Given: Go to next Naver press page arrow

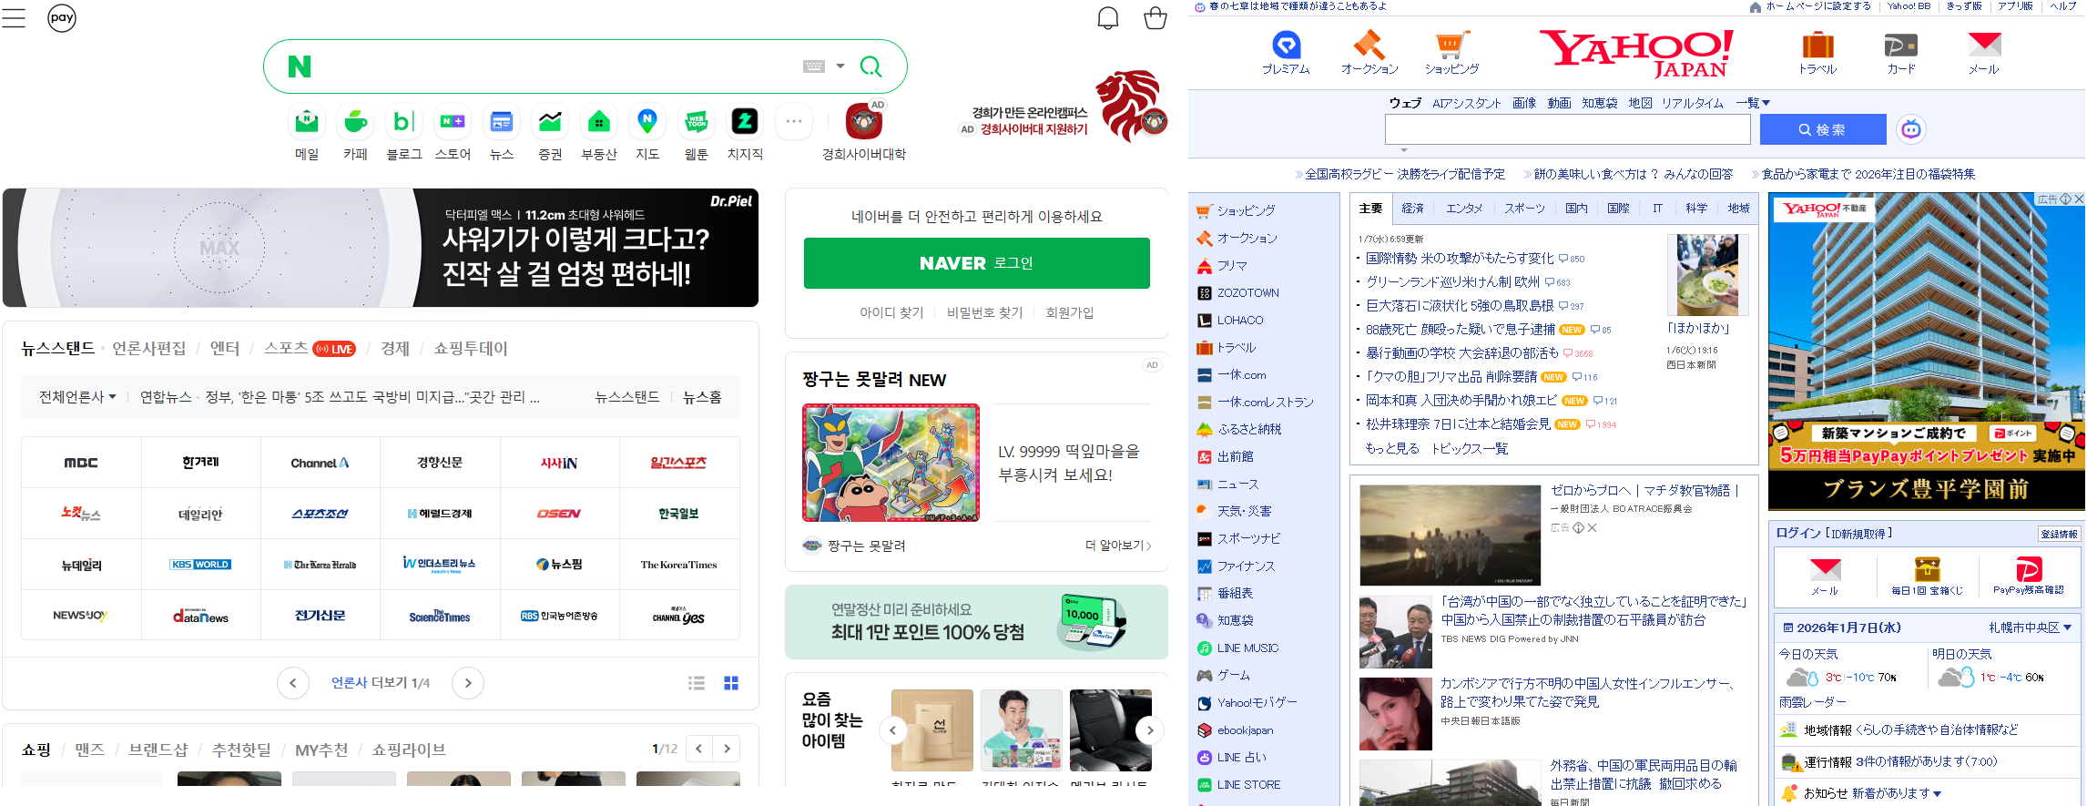Looking at the screenshot, I should (468, 683).
